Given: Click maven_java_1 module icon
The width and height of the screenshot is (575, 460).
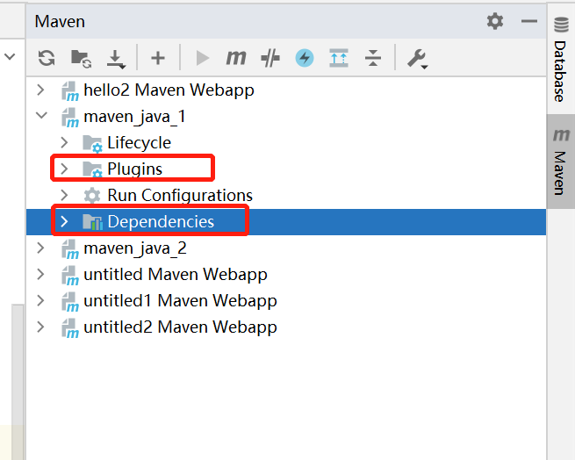Looking at the screenshot, I should tap(69, 118).
